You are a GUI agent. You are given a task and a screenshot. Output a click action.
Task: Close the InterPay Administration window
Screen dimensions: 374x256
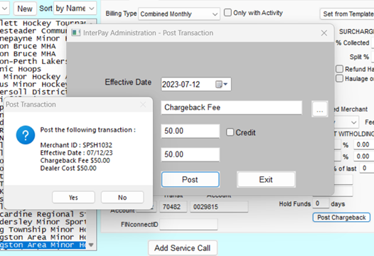click(x=324, y=33)
